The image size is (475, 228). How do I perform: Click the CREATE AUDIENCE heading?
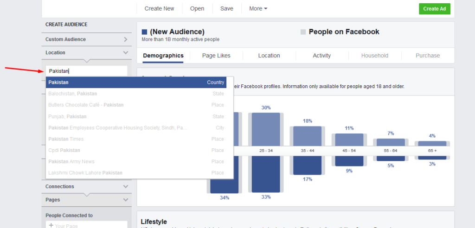(66, 25)
